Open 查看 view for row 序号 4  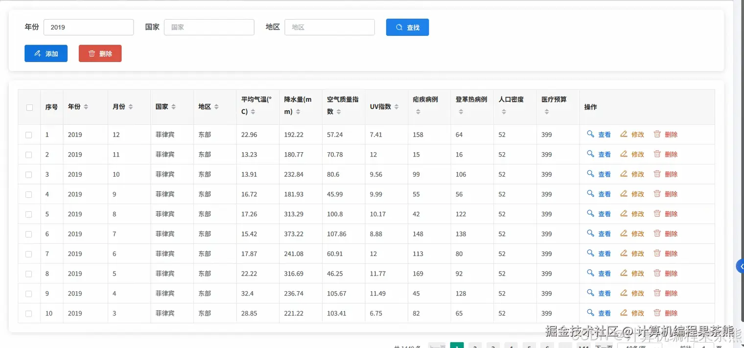point(599,194)
